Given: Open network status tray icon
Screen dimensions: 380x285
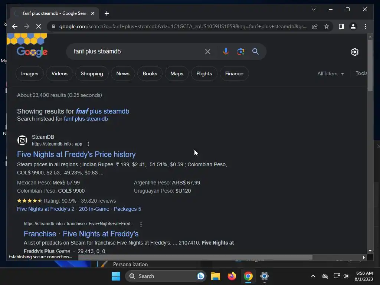Looking at the screenshot, I should [x=337, y=276].
